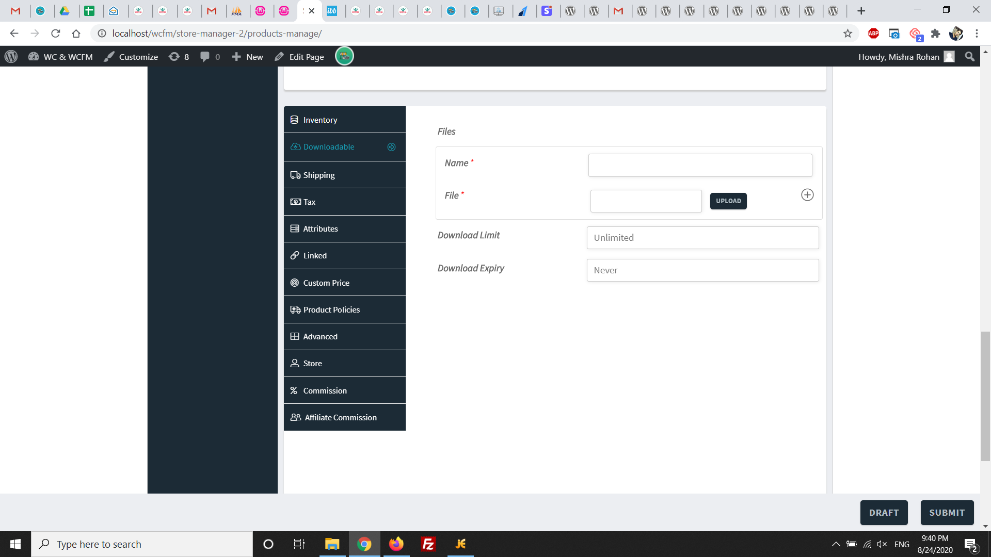Open the Extensions puzzle icon
This screenshot has height=557, width=991.
(x=935, y=34)
